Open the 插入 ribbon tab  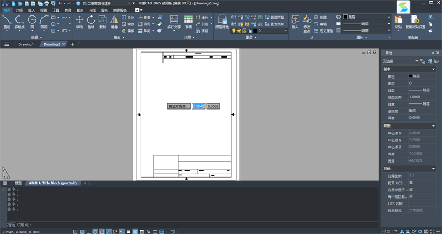pyautogui.click(x=31, y=10)
